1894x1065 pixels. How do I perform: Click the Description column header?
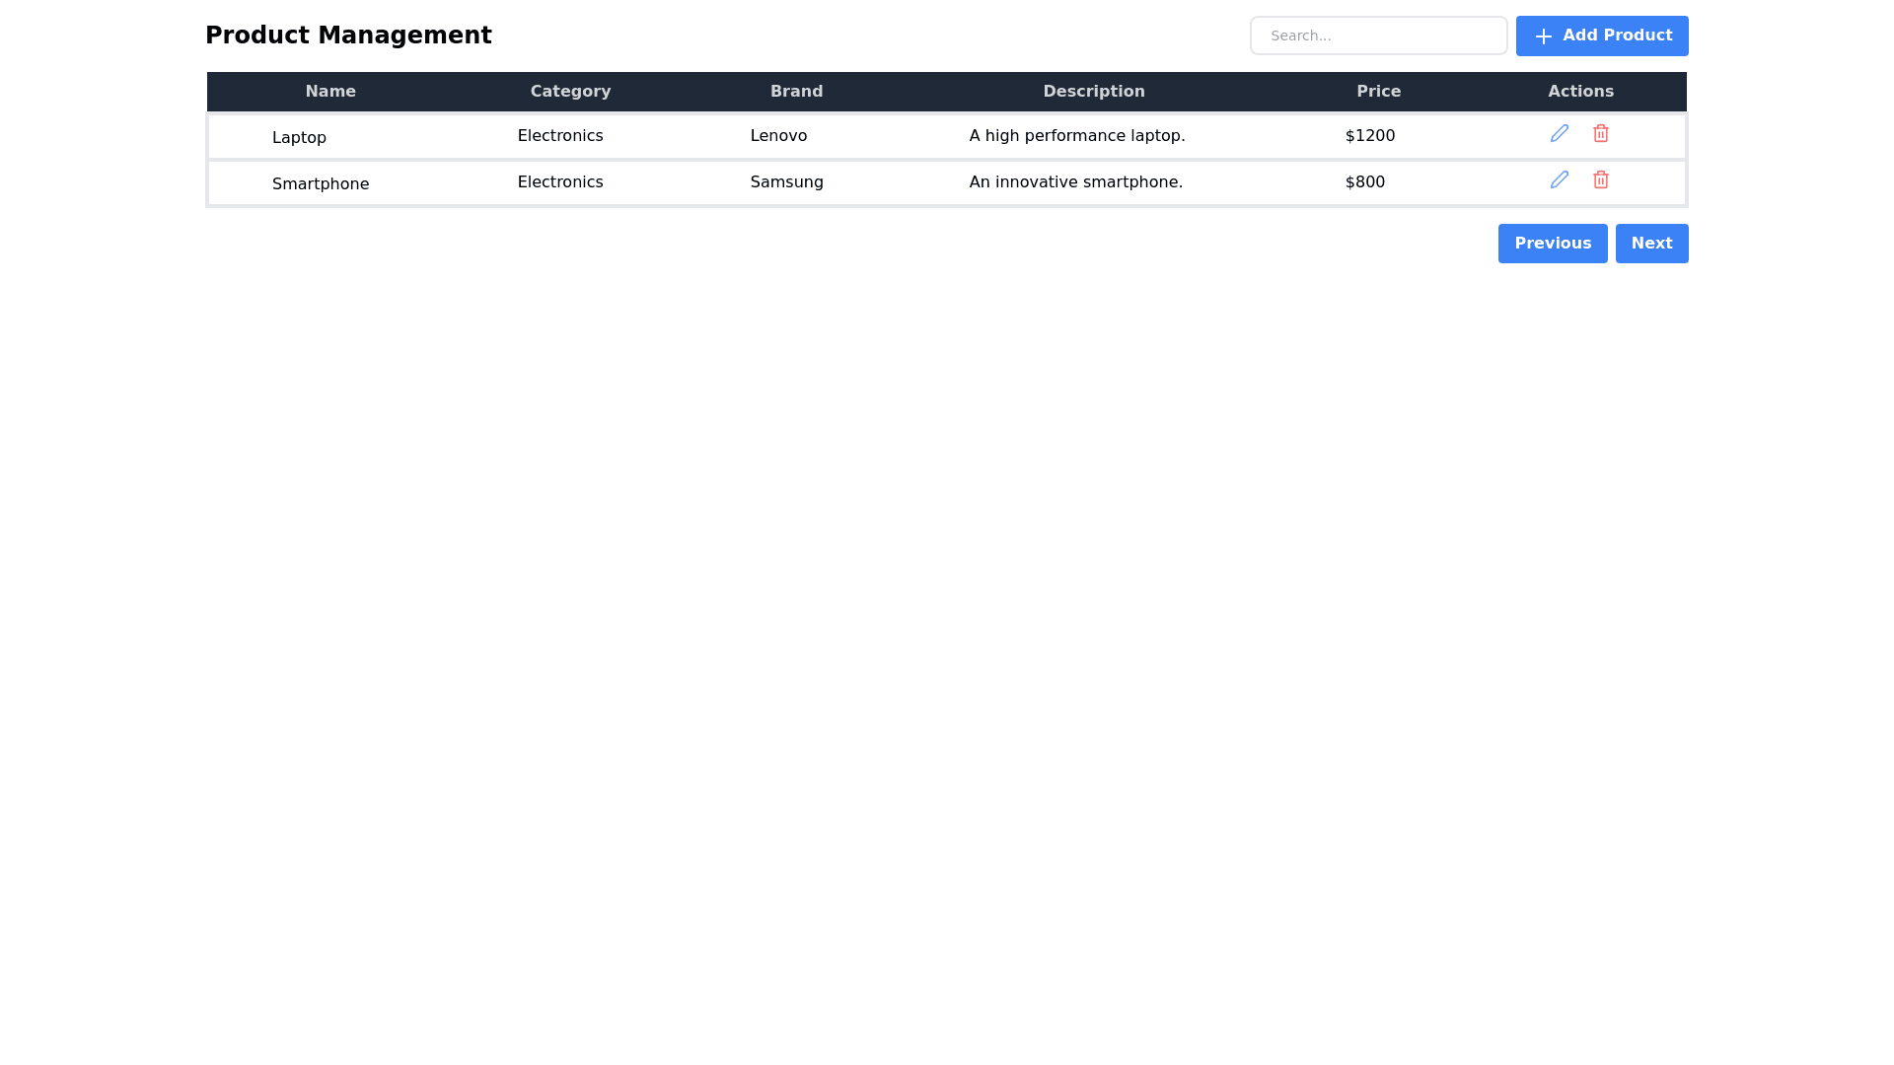pos(1093,92)
